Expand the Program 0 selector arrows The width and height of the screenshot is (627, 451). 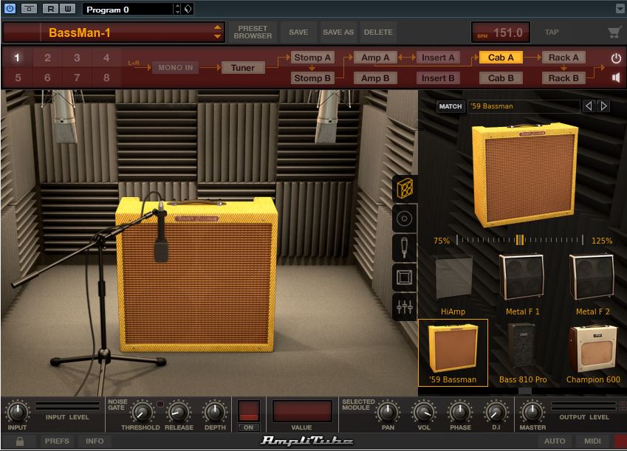coord(177,10)
